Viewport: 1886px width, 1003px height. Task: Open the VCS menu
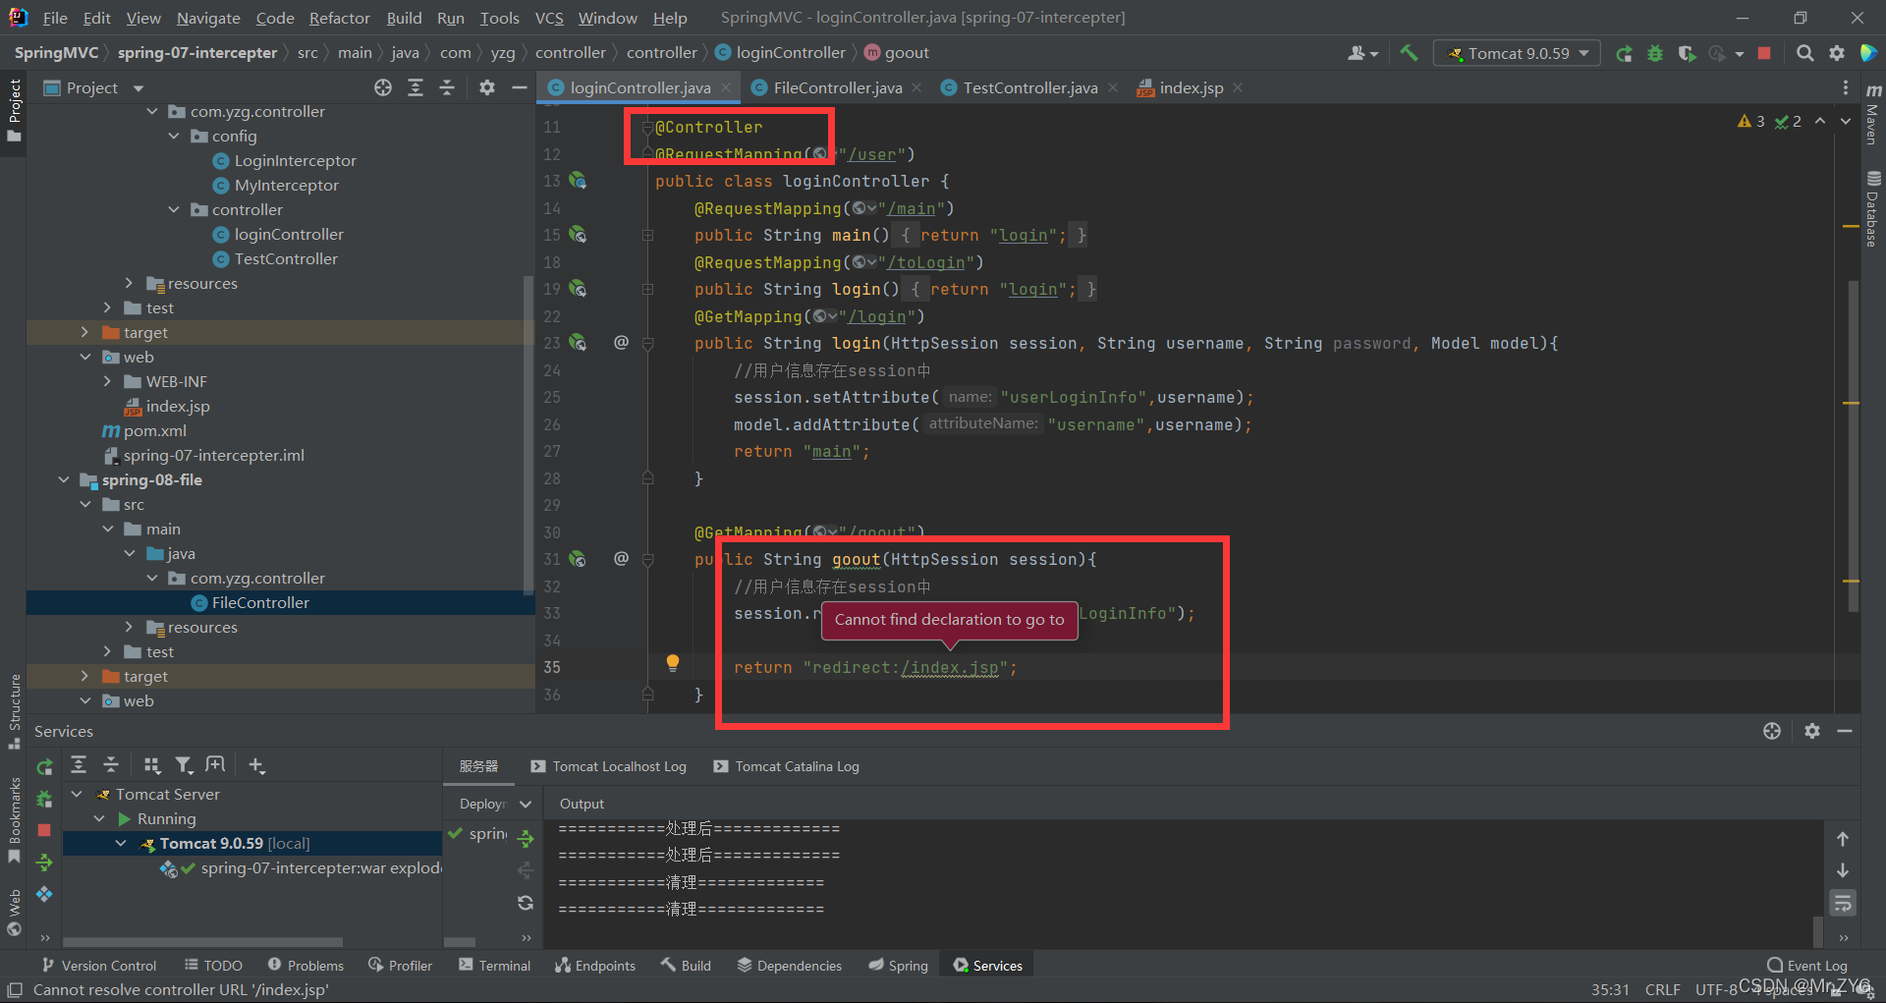549,18
